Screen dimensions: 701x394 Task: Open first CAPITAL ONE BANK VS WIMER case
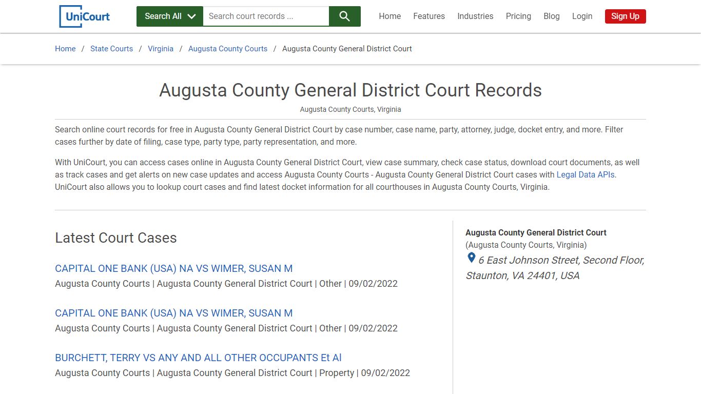coord(174,268)
